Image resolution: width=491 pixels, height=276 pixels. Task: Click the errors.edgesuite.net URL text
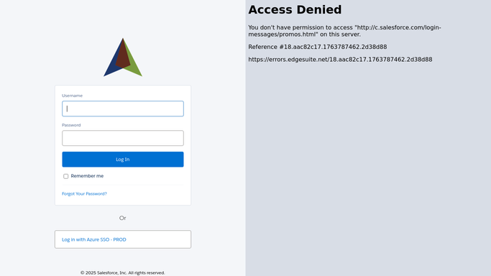pyautogui.click(x=340, y=60)
